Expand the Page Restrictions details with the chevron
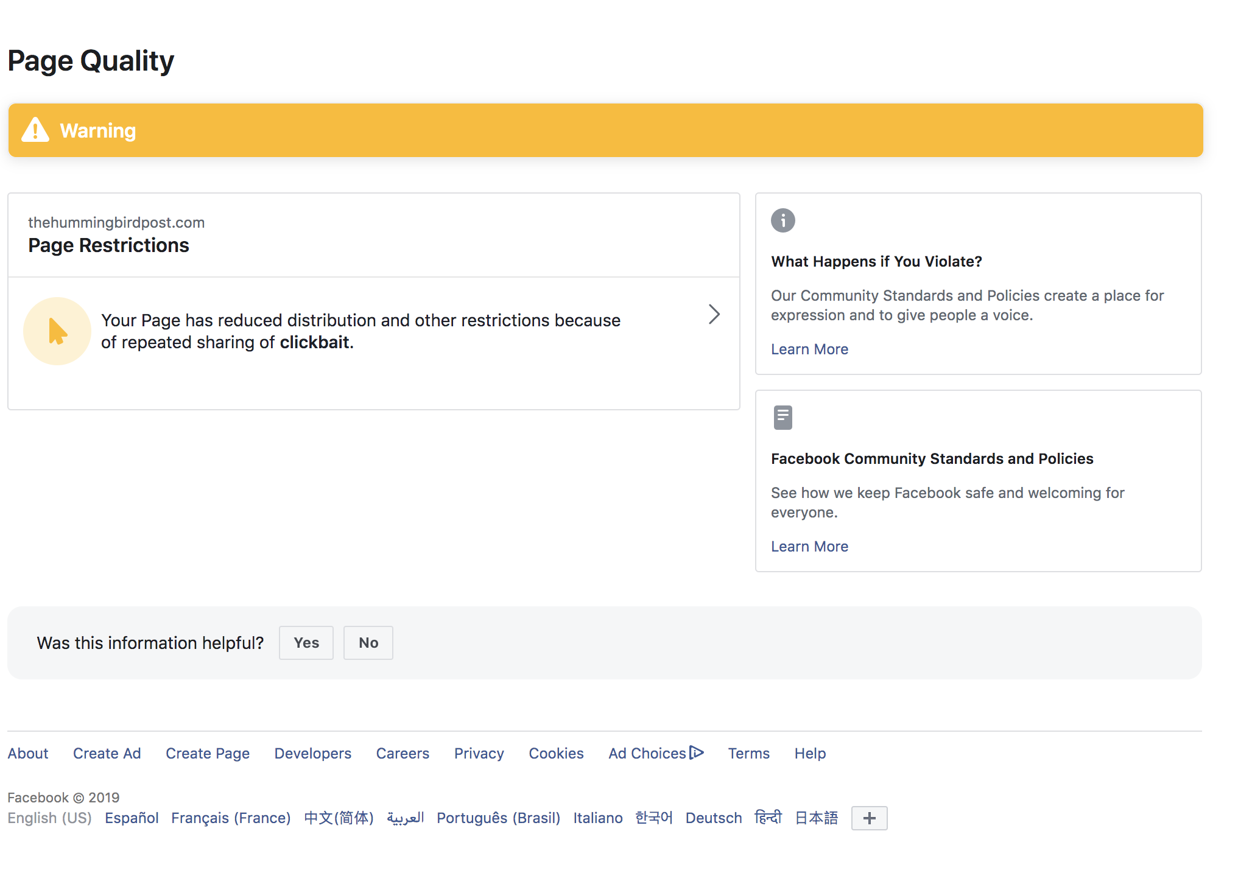This screenshot has height=873, width=1252. [x=714, y=314]
